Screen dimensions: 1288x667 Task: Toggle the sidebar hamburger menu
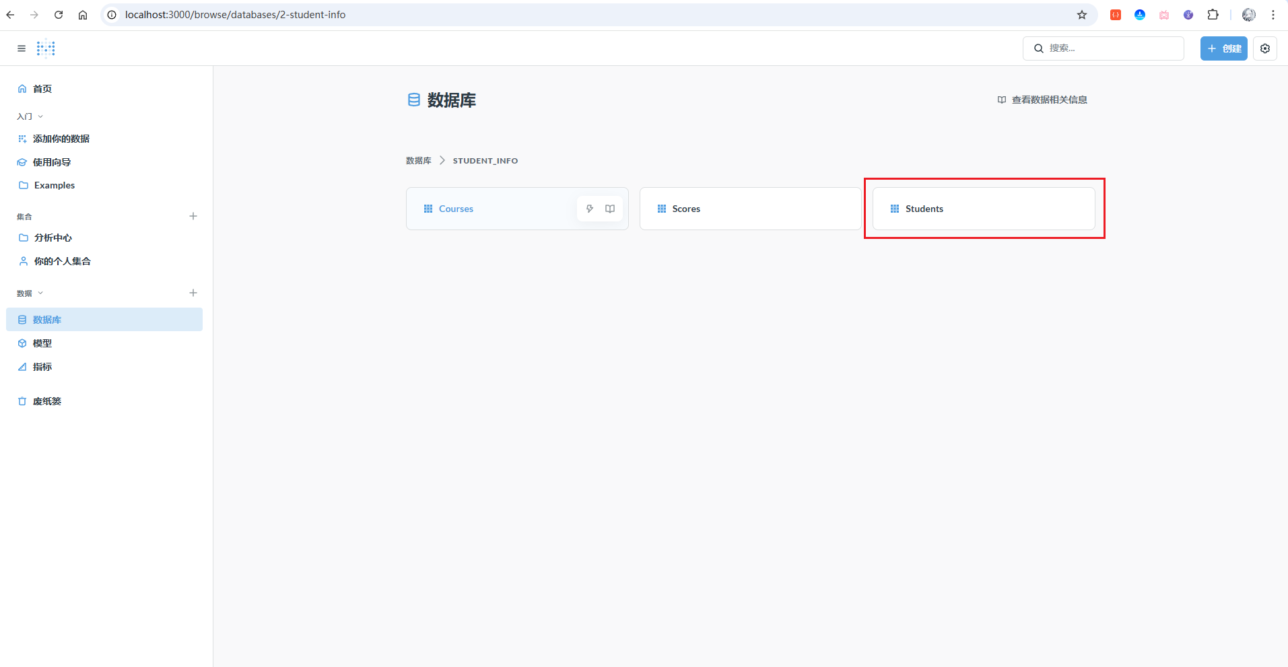click(22, 48)
